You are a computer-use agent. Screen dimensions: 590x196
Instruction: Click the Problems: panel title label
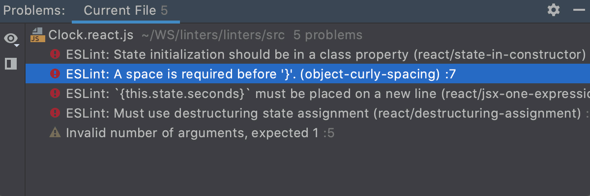pos(34,10)
